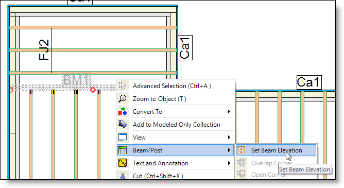This screenshot has height=188, width=344.
Task: Open the Beam/Post menu entry
Action: [176, 150]
